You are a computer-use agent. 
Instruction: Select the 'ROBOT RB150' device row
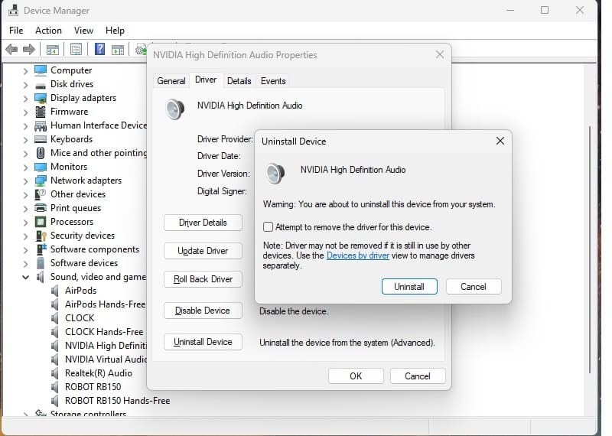tap(93, 387)
